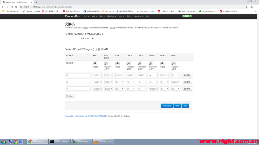Reload the page with browser refresh icon
Screen dimensions: 259x145
point(12,7)
